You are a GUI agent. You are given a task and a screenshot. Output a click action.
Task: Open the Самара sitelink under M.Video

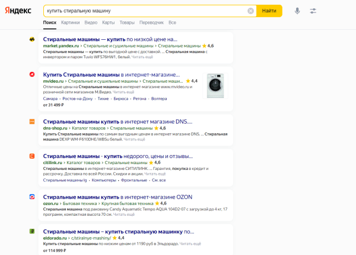tap(50, 99)
